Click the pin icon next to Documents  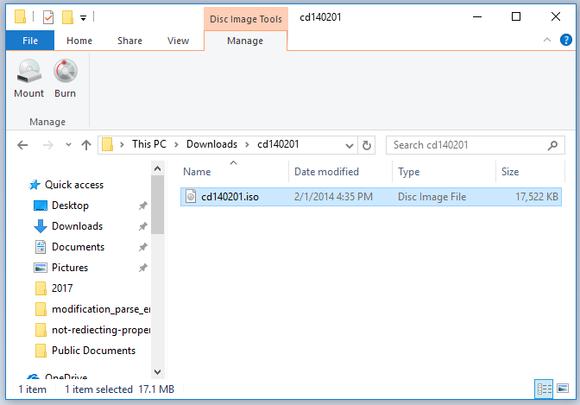coord(142,247)
